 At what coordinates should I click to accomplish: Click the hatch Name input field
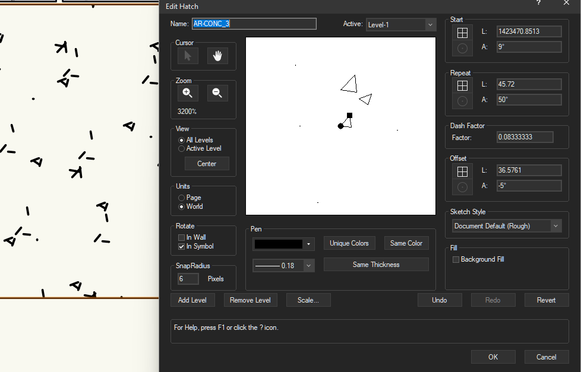[x=254, y=24]
